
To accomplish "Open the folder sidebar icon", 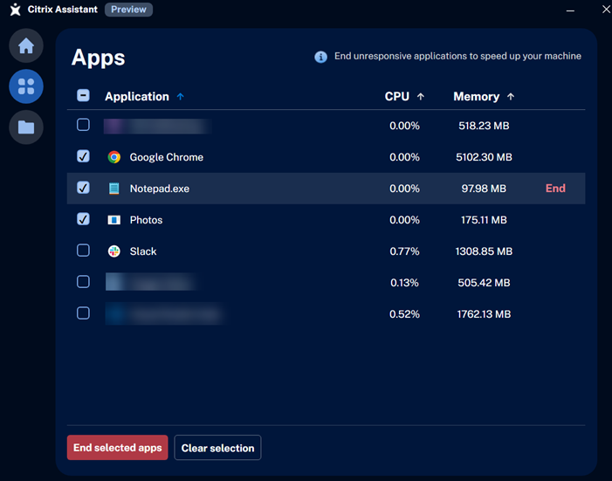I will click(26, 127).
